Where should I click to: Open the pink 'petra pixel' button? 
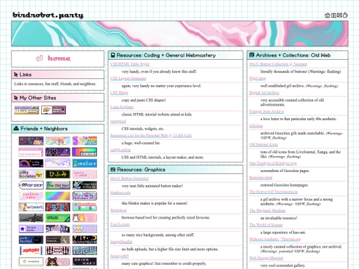(84, 174)
